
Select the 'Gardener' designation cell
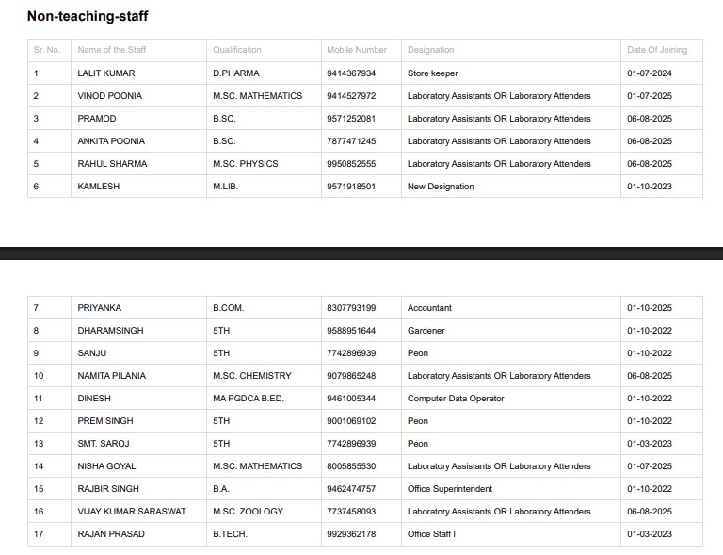pyautogui.click(x=426, y=331)
